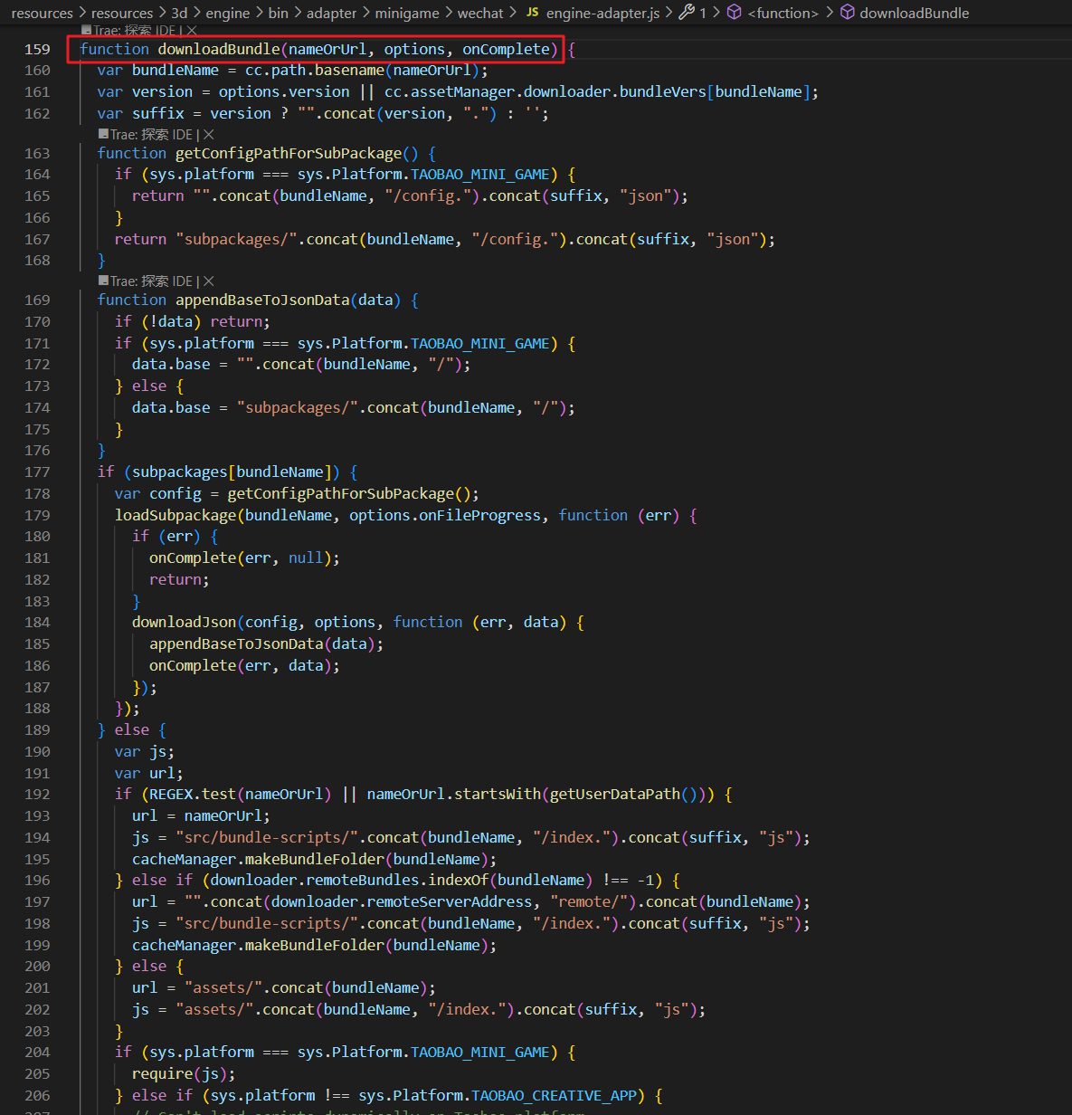
Task: Click the Trae logo icon above line 163
Action: 103,134
